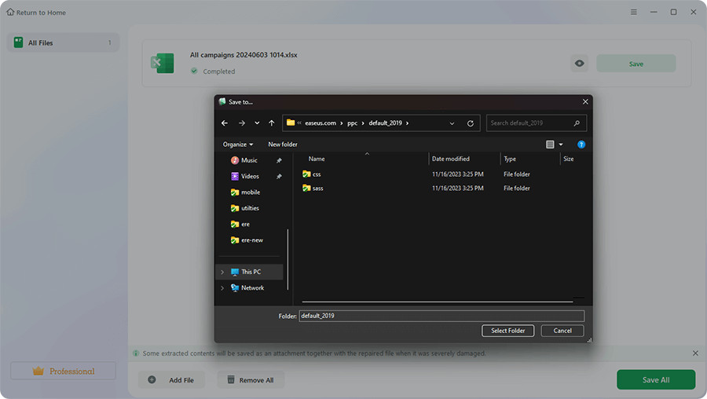Sort by the Date modified column header
Image resolution: width=707 pixels, height=399 pixels.
click(451, 159)
